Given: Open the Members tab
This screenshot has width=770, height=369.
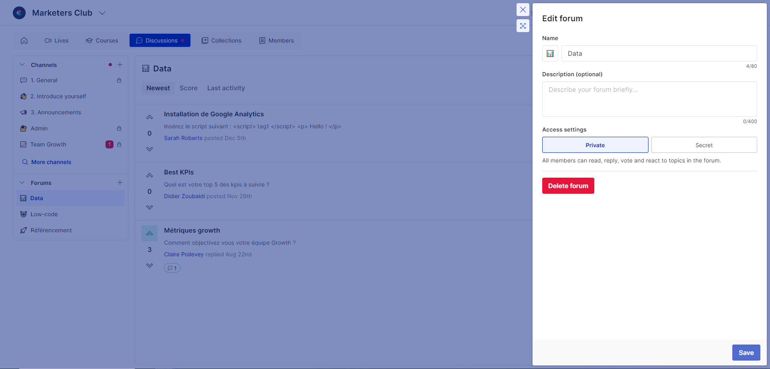Looking at the screenshot, I should tap(276, 41).
